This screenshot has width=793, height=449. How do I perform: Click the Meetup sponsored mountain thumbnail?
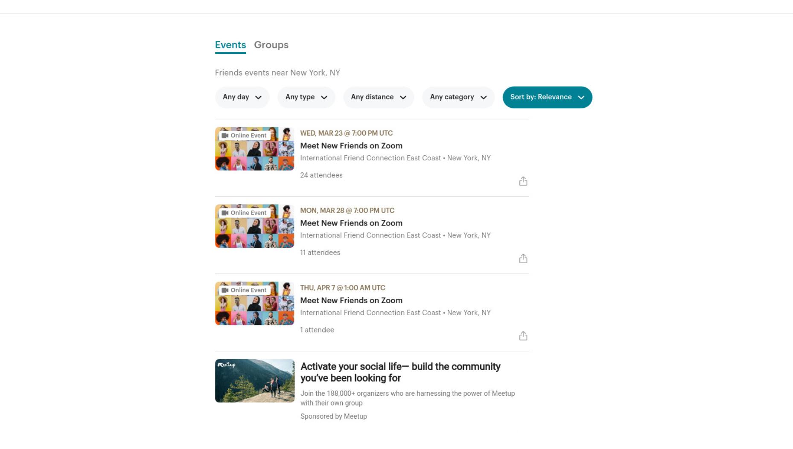point(255,381)
